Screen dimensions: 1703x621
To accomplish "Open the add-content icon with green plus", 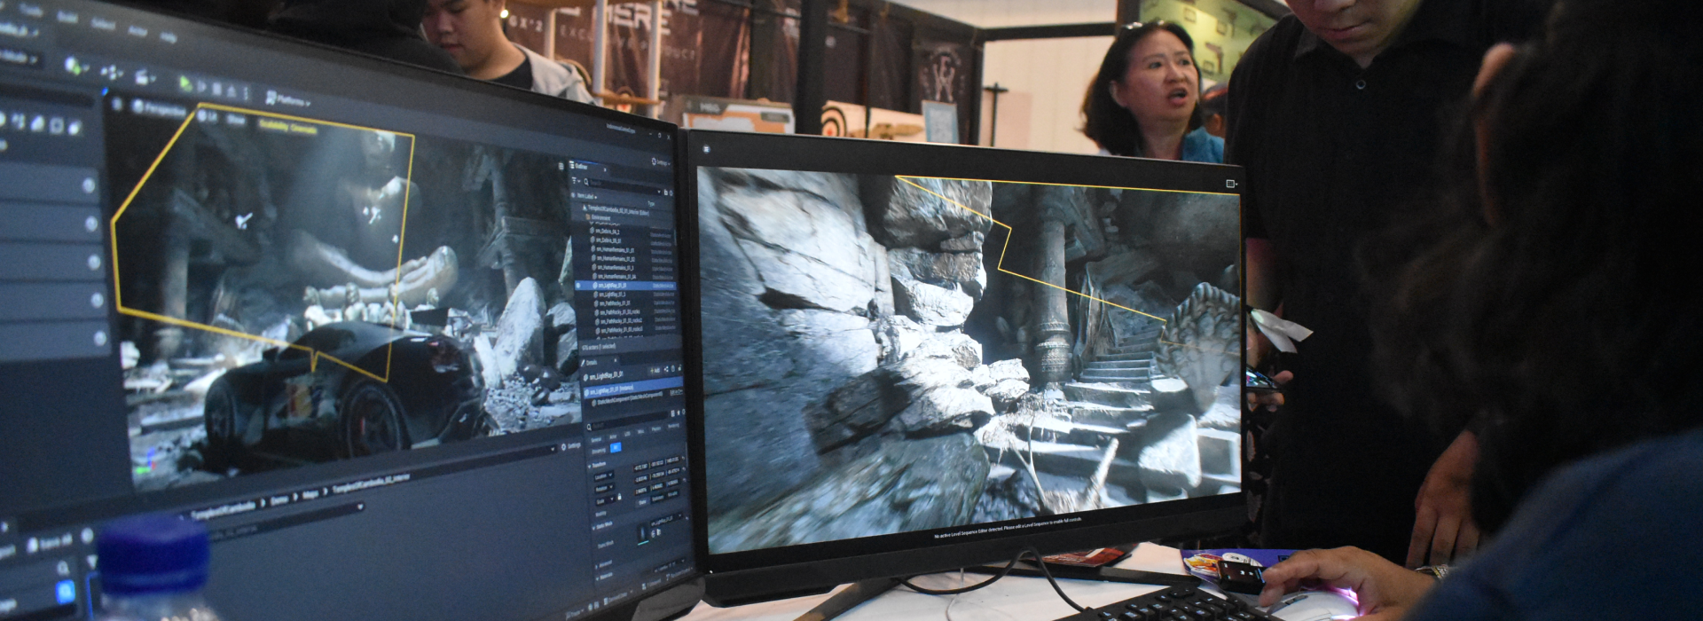I will pos(74,67).
